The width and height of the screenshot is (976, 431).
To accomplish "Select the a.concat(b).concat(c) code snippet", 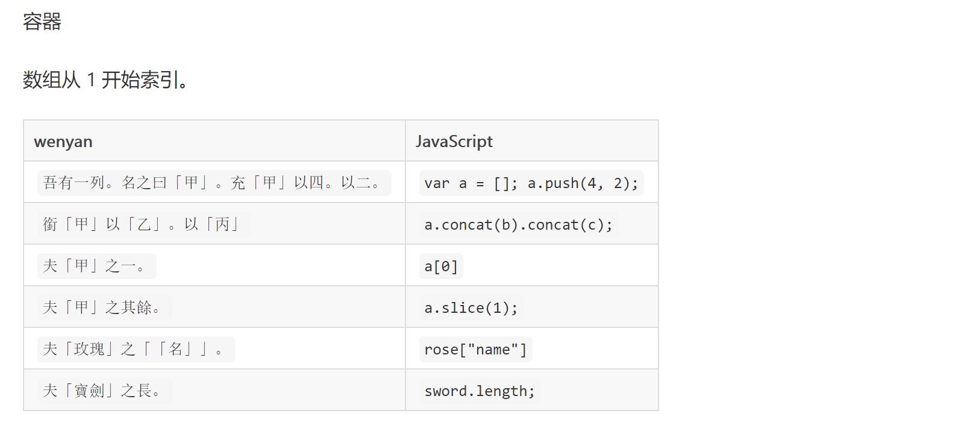I will pos(518,225).
